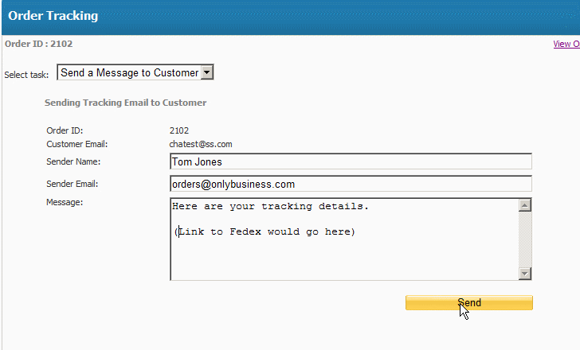Click the 'Message:' label
This screenshot has width=580, height=350.
coord(65,202)
